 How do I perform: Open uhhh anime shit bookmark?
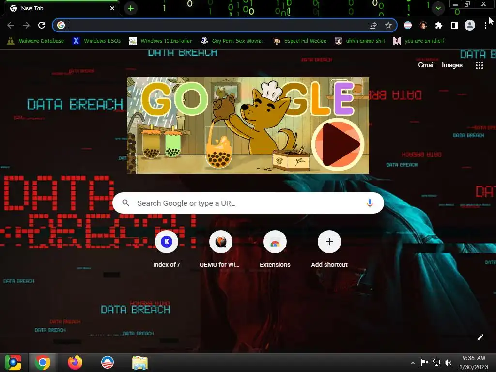[360, 41]
